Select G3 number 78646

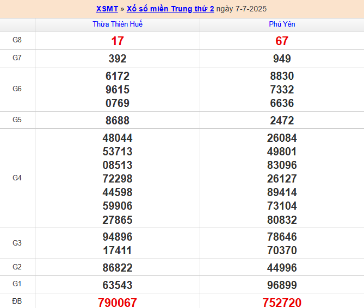(x=282, y=237)
